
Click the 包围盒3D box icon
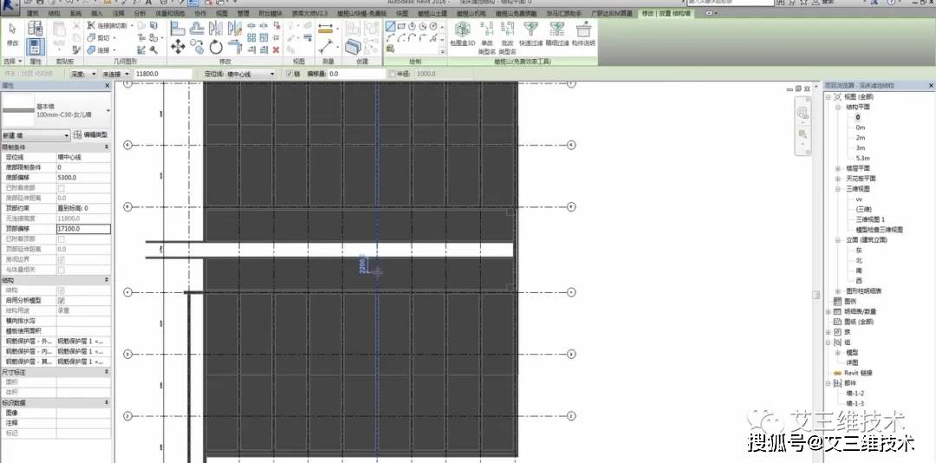coord(463,29)
